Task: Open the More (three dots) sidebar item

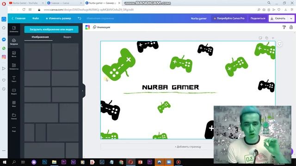Action: click(x=14, y=129)
